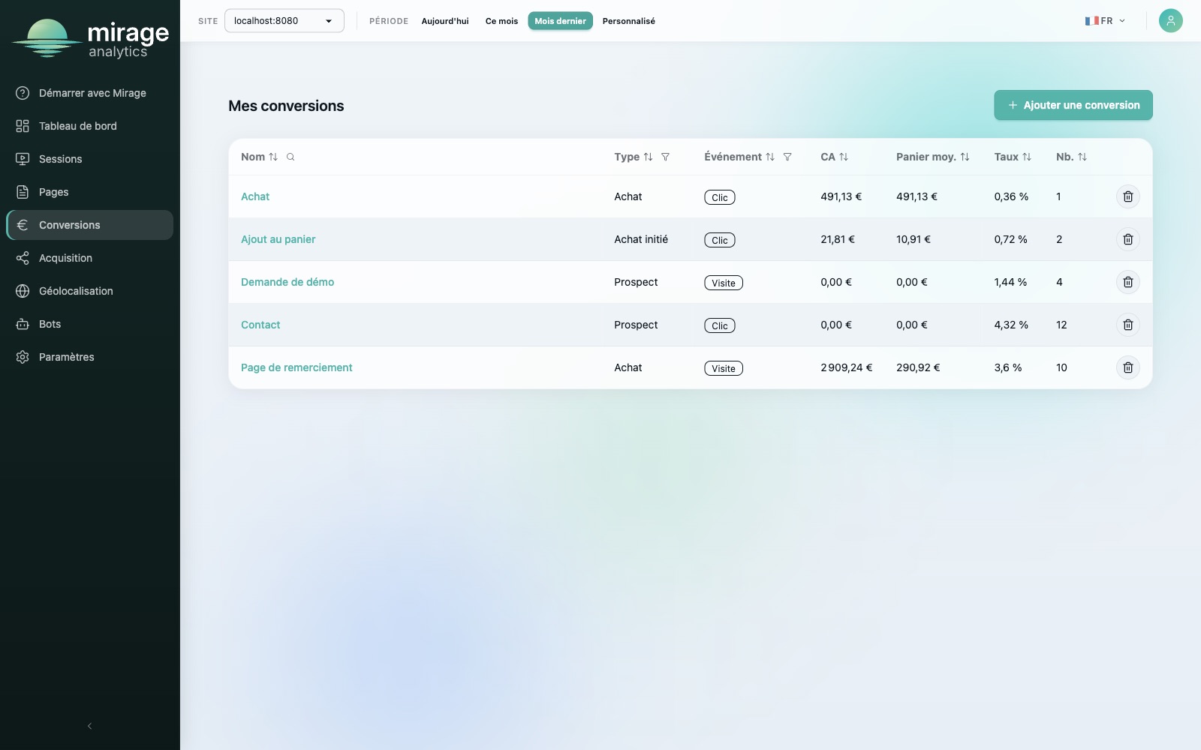The height and width of the screenshot is (750, 1201).
Task: Sort the table by Panier moy.
Action: (965, 157)
